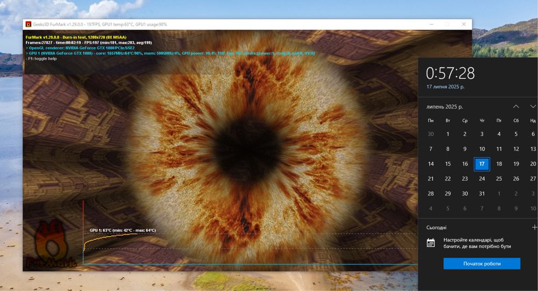Select 31 July in the calendar
Viewport: 538px width, 291px height.
(x=482, y=194)
